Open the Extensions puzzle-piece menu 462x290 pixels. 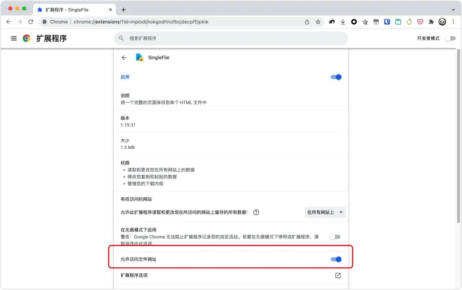(x=431, y=22)
